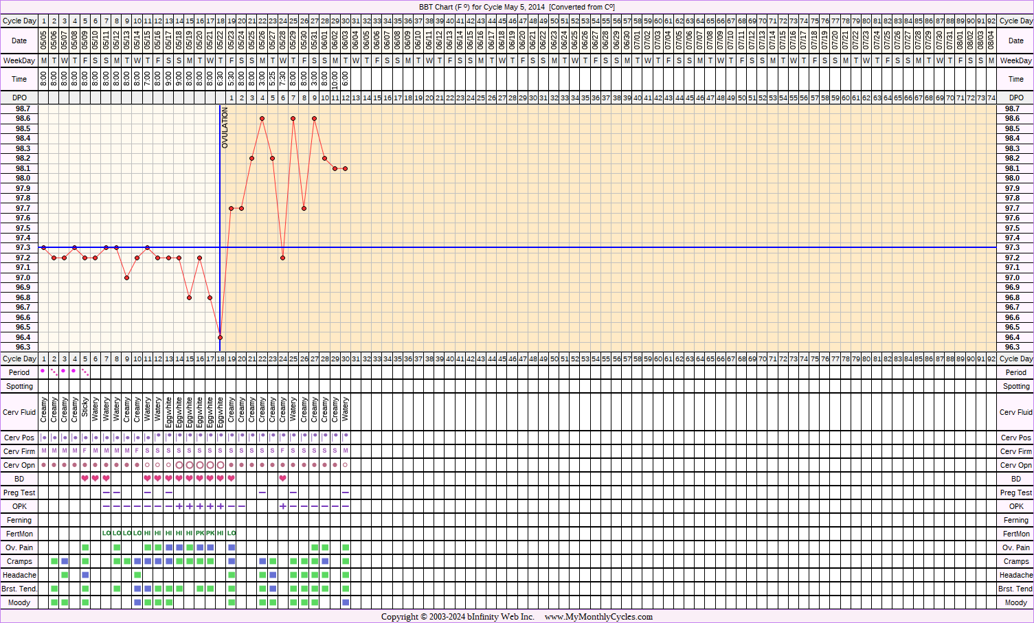Open the www.MyMonthlyCycles.com link
Screen dimensions: 1034x623
pyautogui.click(x=598, y=617)
